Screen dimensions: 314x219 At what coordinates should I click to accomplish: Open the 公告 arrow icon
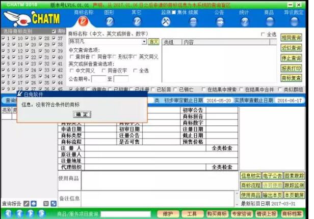(220, 22)
